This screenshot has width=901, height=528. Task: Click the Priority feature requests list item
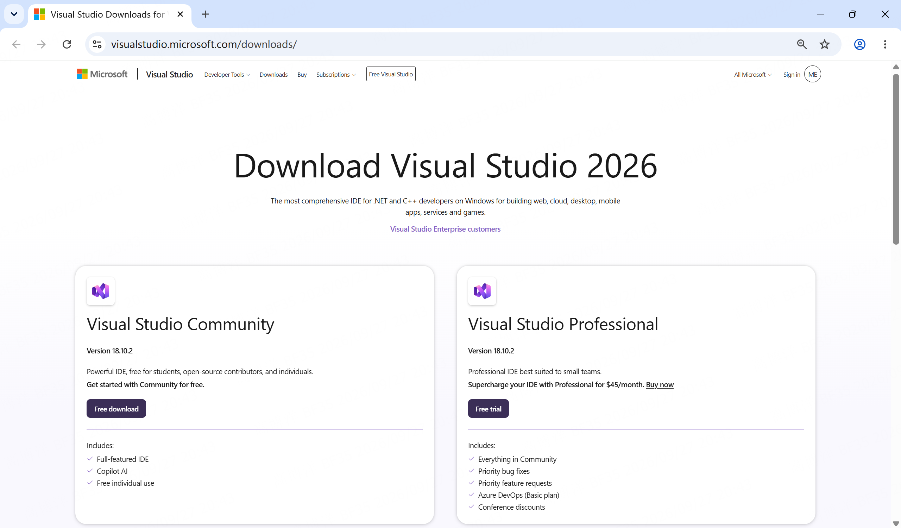[515, 483]
